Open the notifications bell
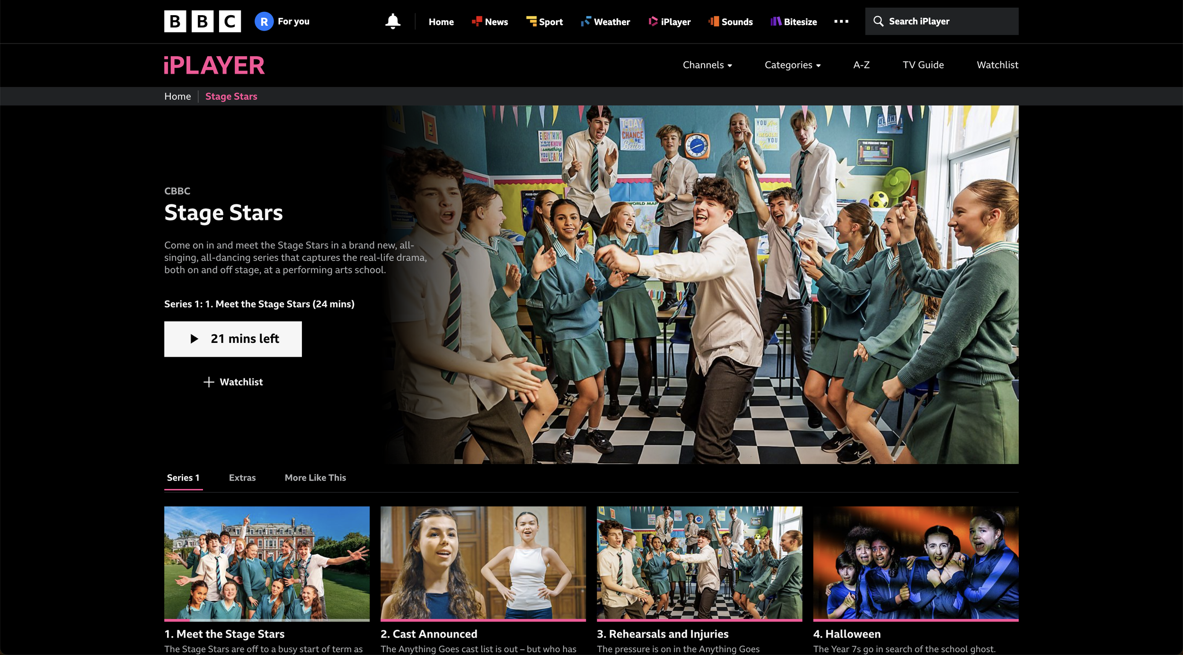The width and height of the screenshot is (1183, 655). pos(392,21)
